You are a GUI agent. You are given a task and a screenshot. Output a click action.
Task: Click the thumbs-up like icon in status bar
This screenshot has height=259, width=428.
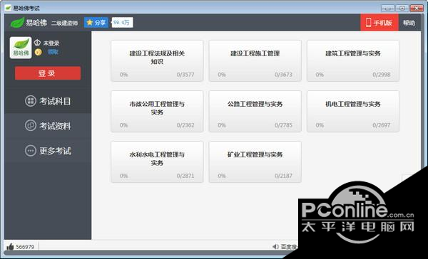point(10,247)
